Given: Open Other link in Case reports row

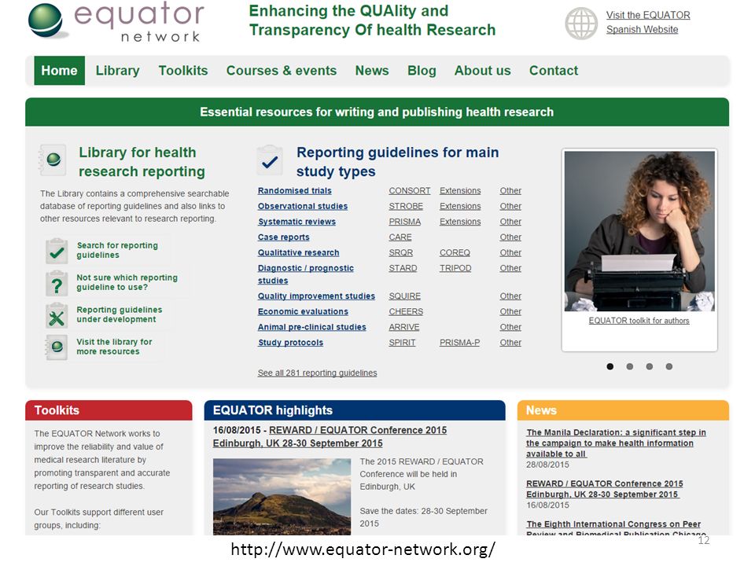Looking at the screenshot, I should tap(510, 237).
